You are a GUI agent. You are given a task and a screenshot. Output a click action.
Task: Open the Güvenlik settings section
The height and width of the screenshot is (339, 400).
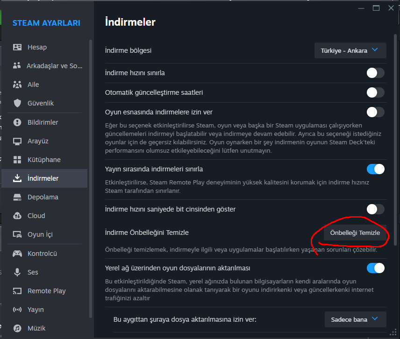click(x=44, y=103)
